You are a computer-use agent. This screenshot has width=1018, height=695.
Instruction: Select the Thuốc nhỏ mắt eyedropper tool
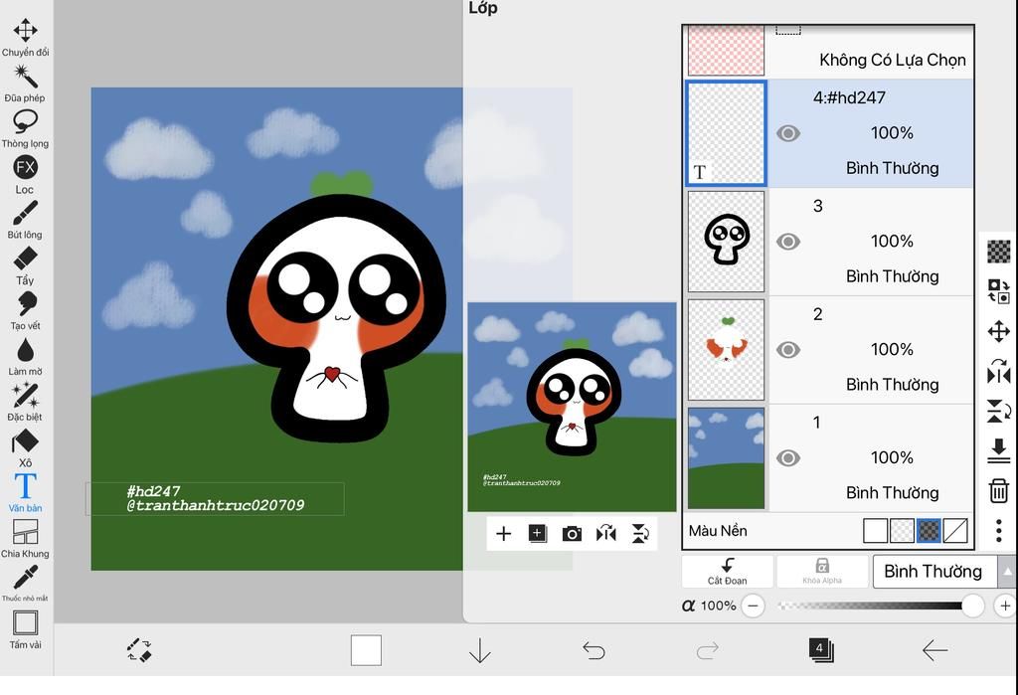[x=25, y=584]
